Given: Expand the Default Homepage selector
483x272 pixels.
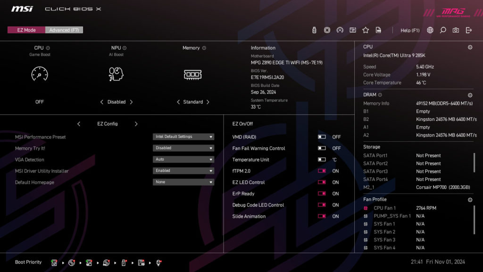Looking at the screenshot, I should 183,182.
